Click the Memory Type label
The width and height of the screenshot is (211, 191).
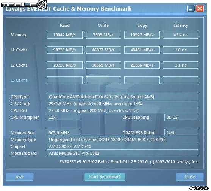[x=23, y=140]
